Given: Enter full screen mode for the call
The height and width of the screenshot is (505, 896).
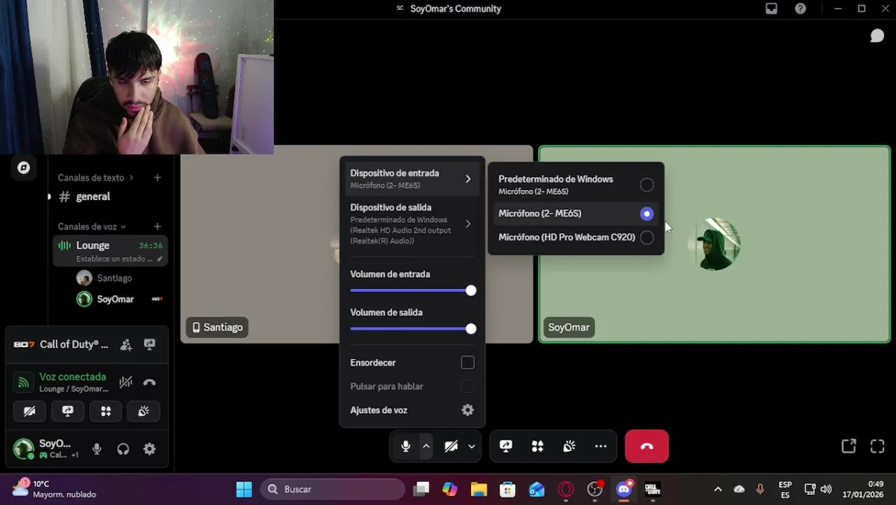Looking at the screenshot, I should 877,446.
